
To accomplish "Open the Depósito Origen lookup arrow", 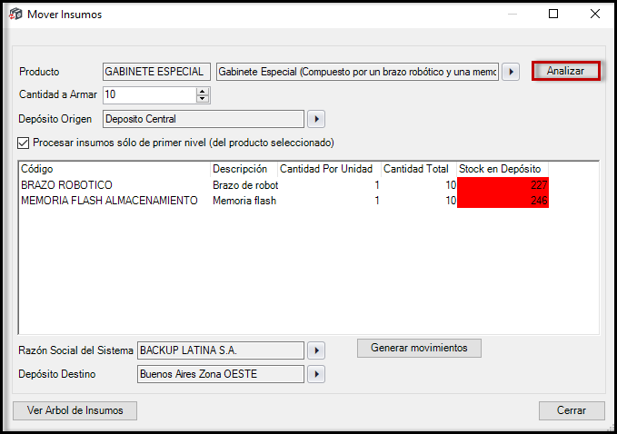I will pyautogui.click(x=316, y=119).
